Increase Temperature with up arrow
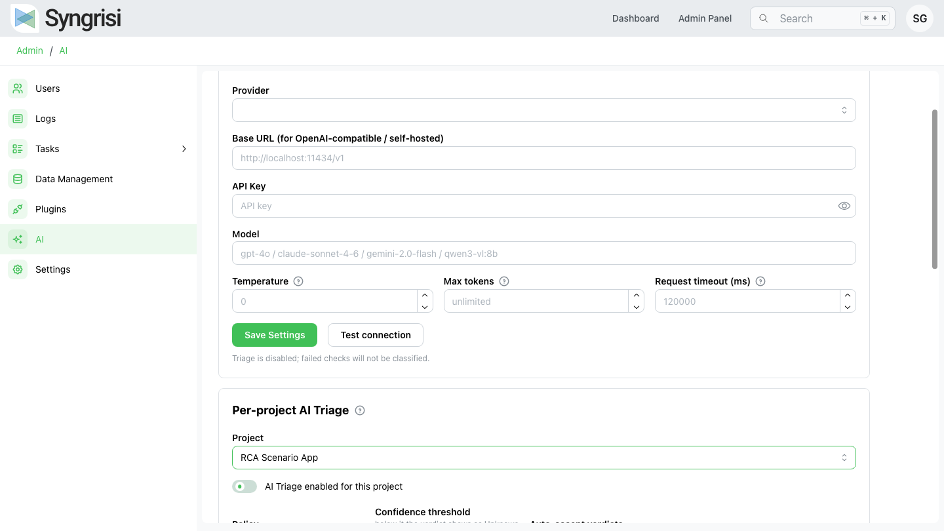 (x=425, y=296)
